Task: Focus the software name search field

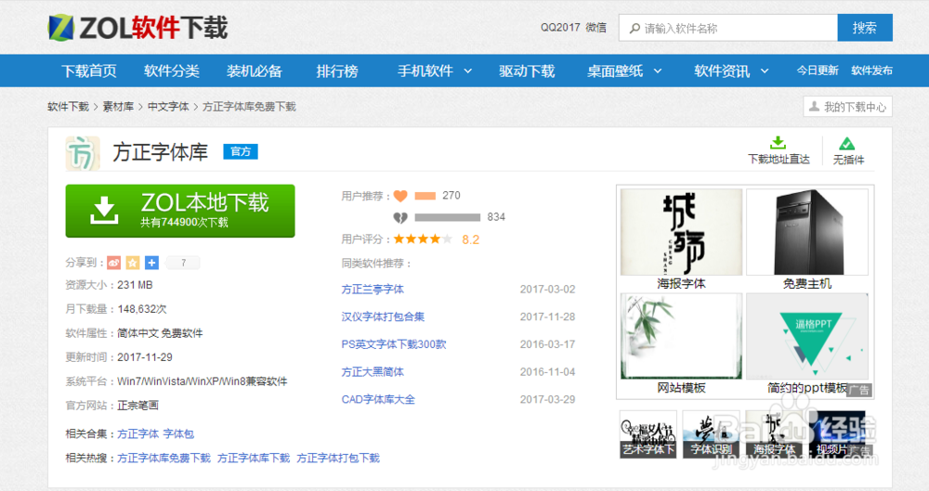Action: click(728, 28)
